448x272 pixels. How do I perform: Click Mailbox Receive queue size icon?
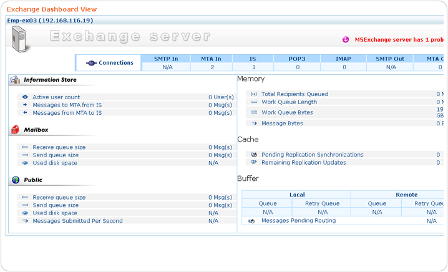point(25,147)
